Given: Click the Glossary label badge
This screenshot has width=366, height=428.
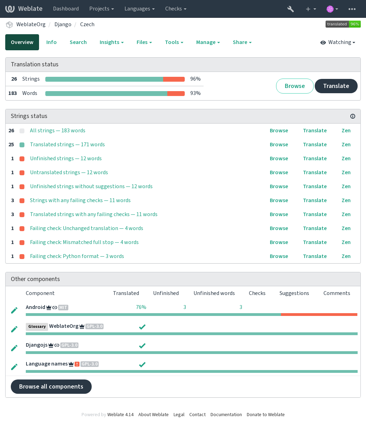Looking at the screenshot, I should coord(37,327).
